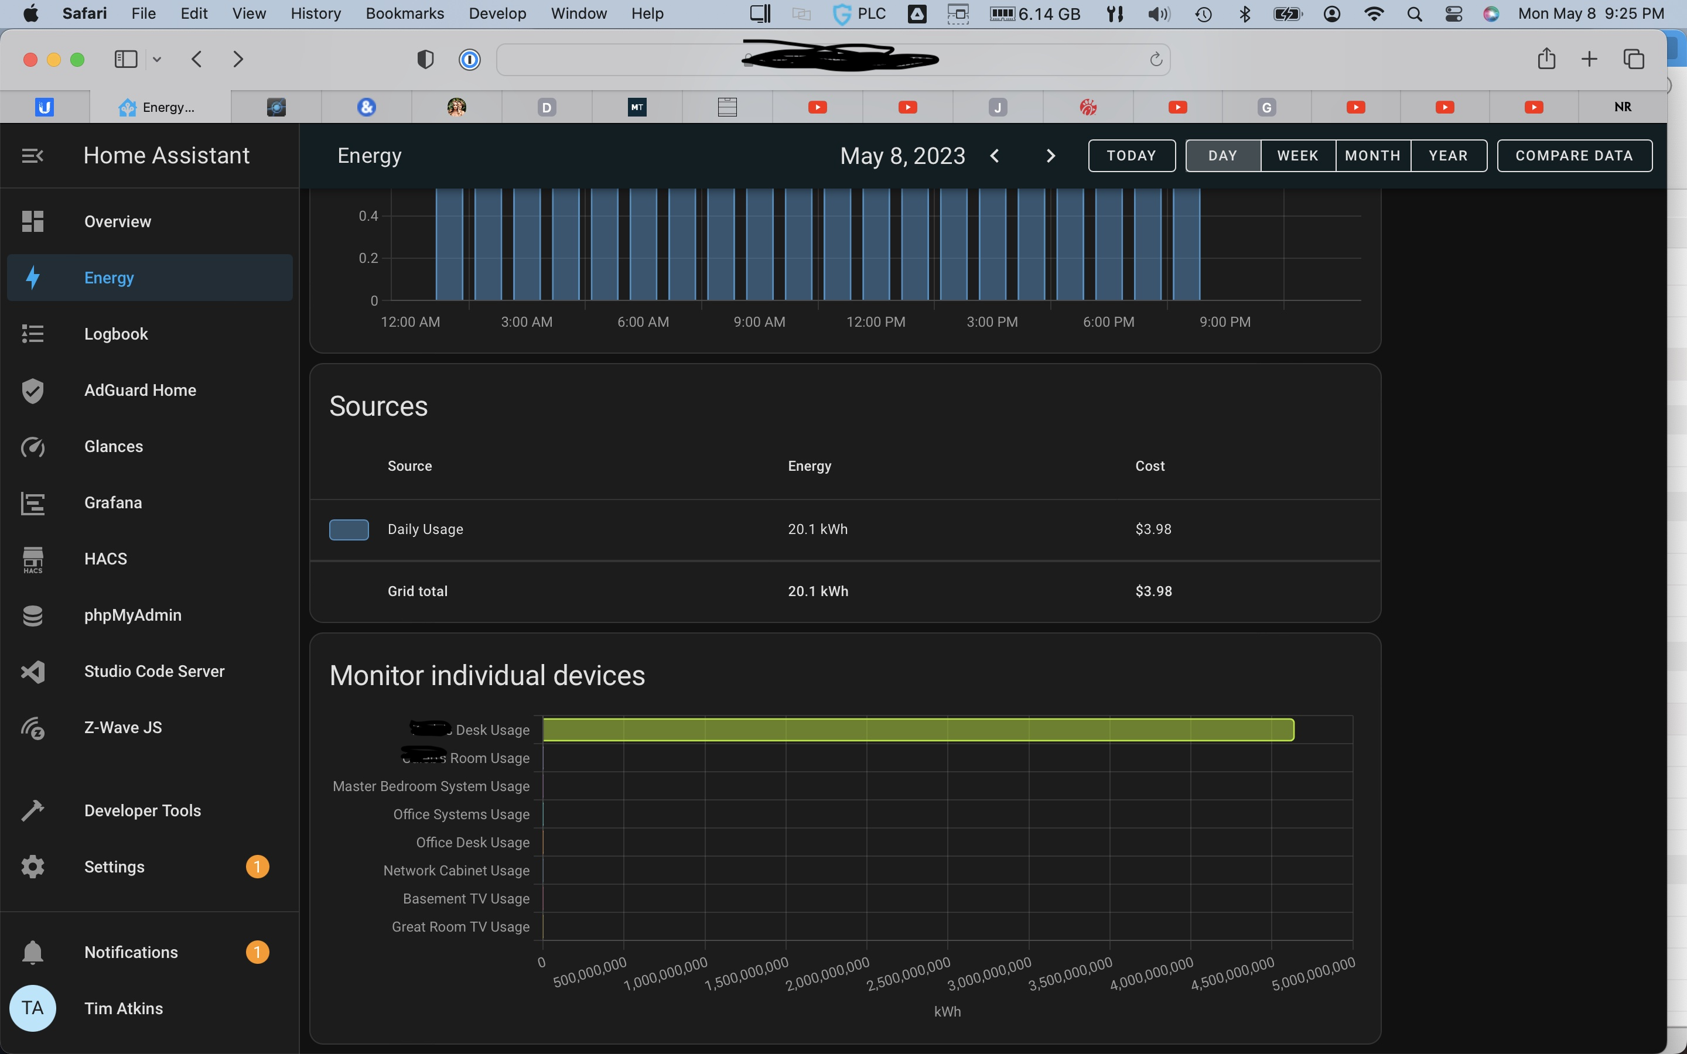Go to the next day with the right chevron

(1050, 155)
